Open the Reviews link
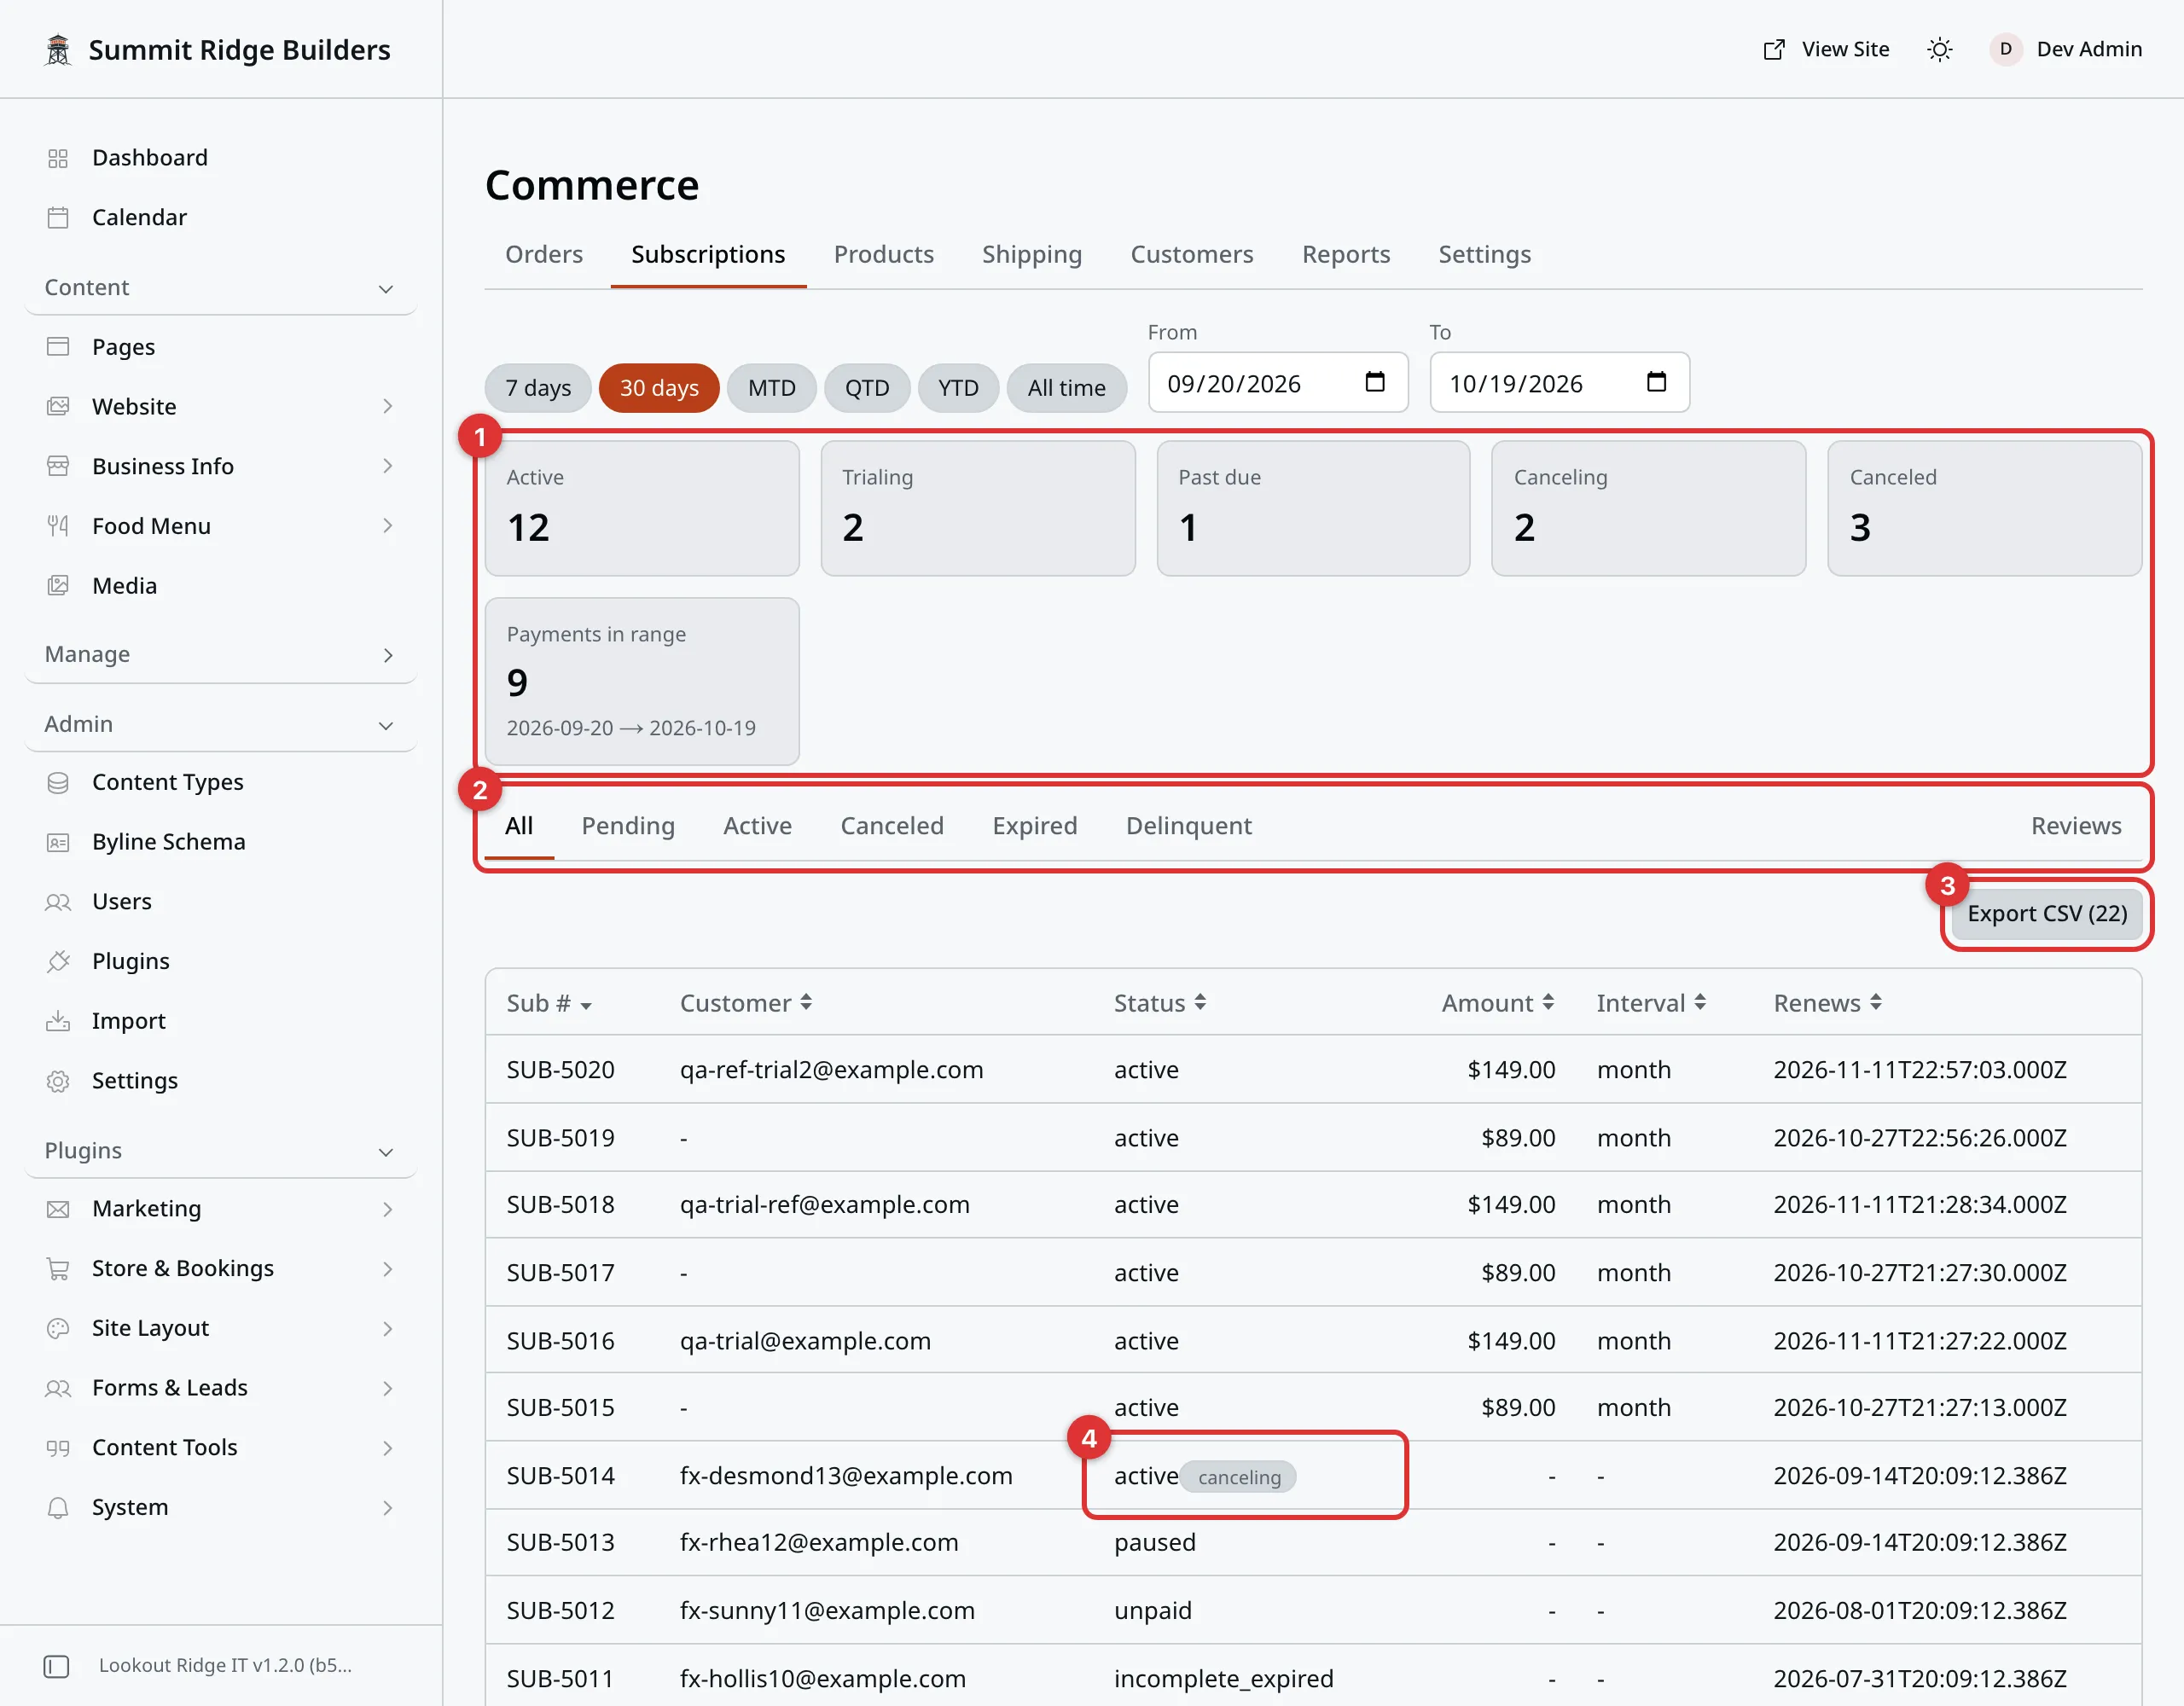Viewport: 2184px width, 1706px height. (2076, 826)
